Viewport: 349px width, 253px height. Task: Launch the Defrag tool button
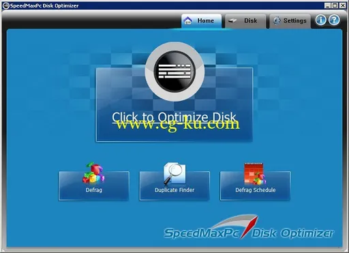(x=94, y=185)
